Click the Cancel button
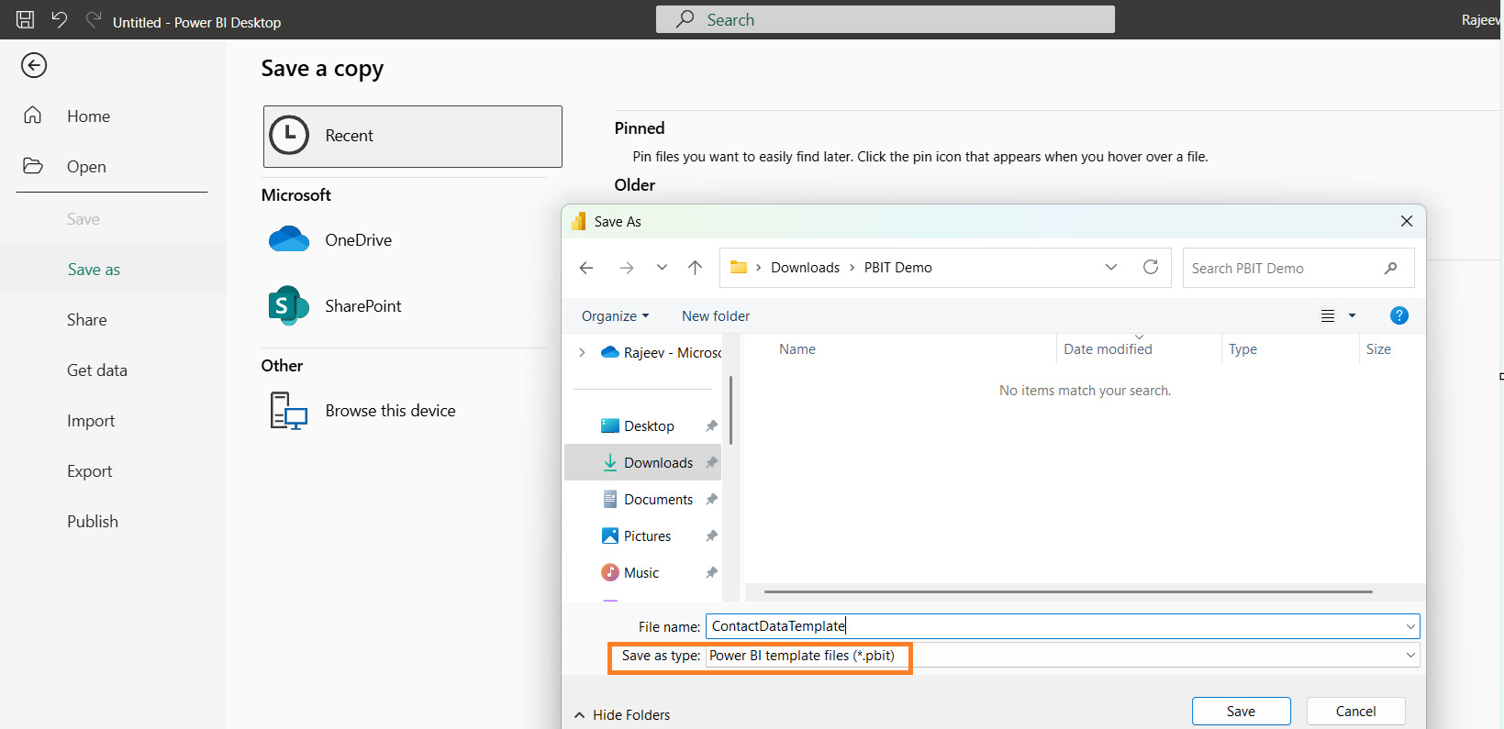The width and height of the screenshot is (1504, 729). tap(1355, 711)
